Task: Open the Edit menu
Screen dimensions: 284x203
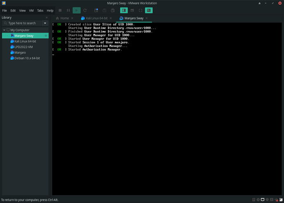Action: tap(13, 11)
